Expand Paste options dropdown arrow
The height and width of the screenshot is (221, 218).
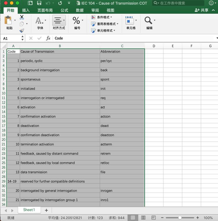point(15,20)
